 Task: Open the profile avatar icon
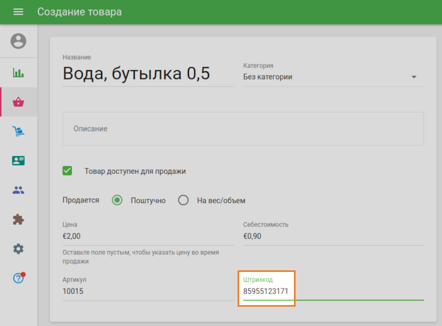[18, 41]
